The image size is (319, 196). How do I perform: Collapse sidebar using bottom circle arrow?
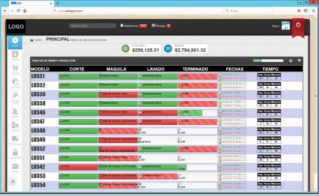(x=13, y=181)
